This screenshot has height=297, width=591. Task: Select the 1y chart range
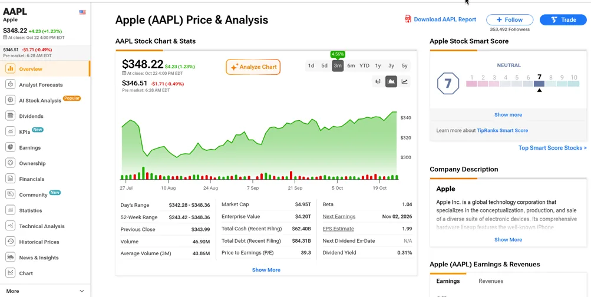coord(378,65)
